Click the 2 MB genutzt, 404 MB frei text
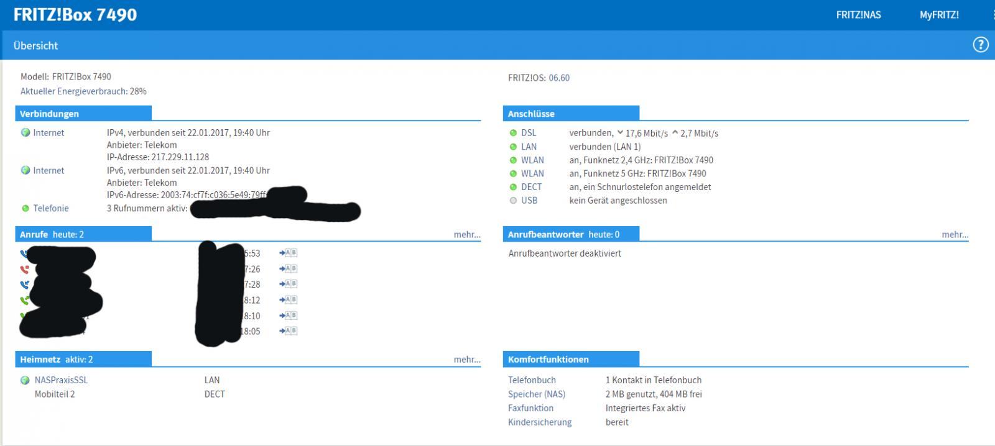995x446 pixels. pos(654,394)
